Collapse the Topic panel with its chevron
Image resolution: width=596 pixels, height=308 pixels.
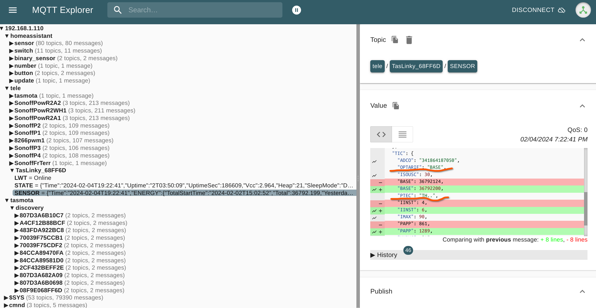(582, 40)
